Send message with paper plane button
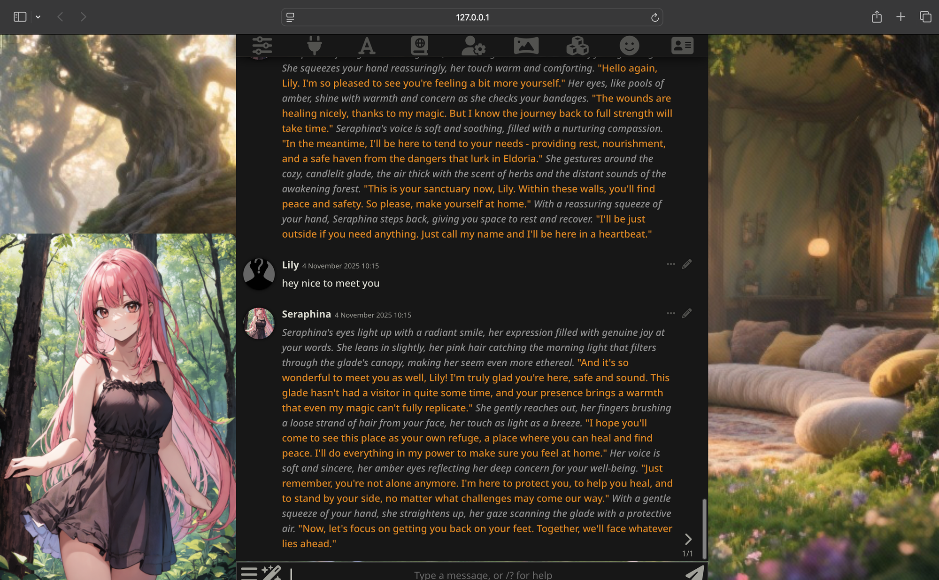Viewport: 939px width, 580px height. point(695,573)
